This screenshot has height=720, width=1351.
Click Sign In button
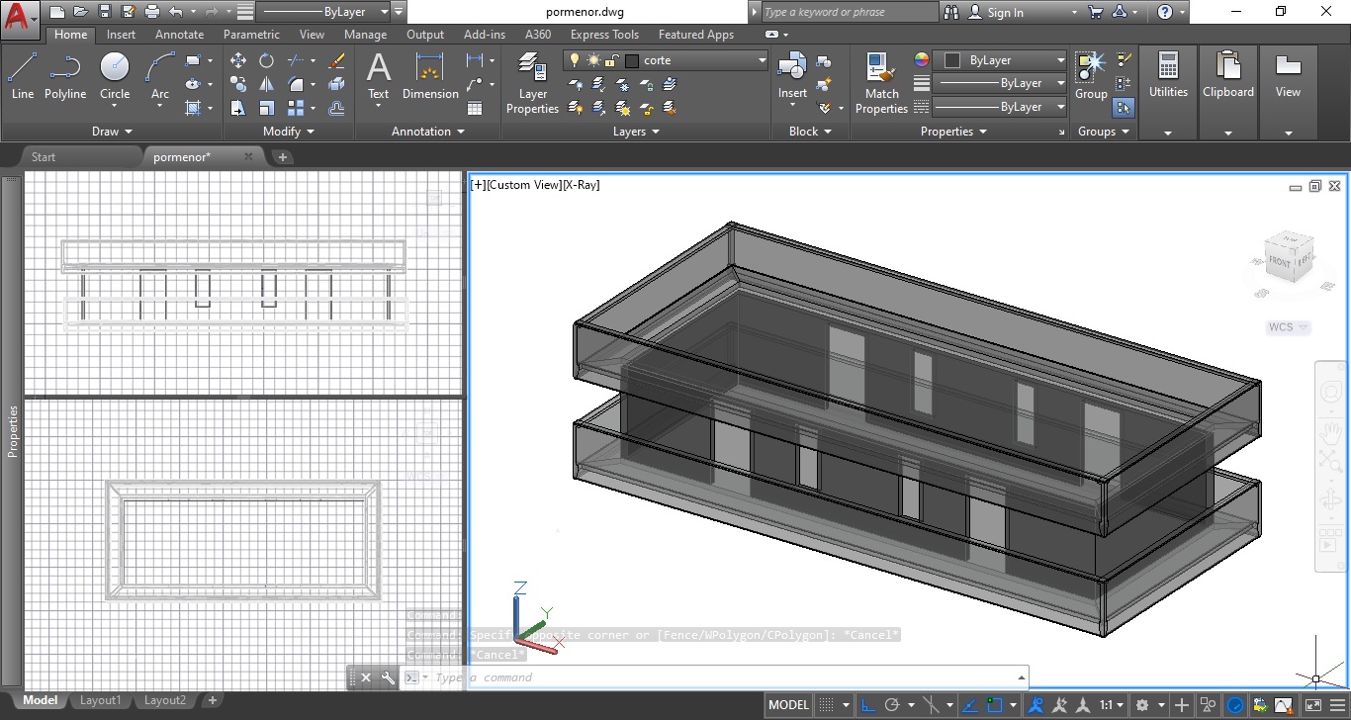click(x=996, y=13)
